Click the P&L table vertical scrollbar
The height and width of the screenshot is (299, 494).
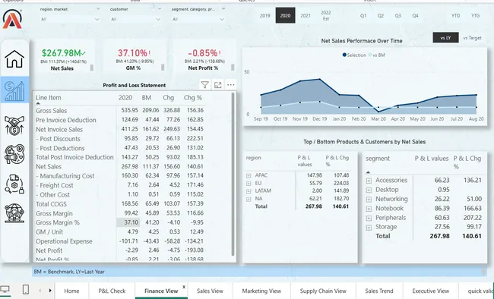tap(233, 174)
